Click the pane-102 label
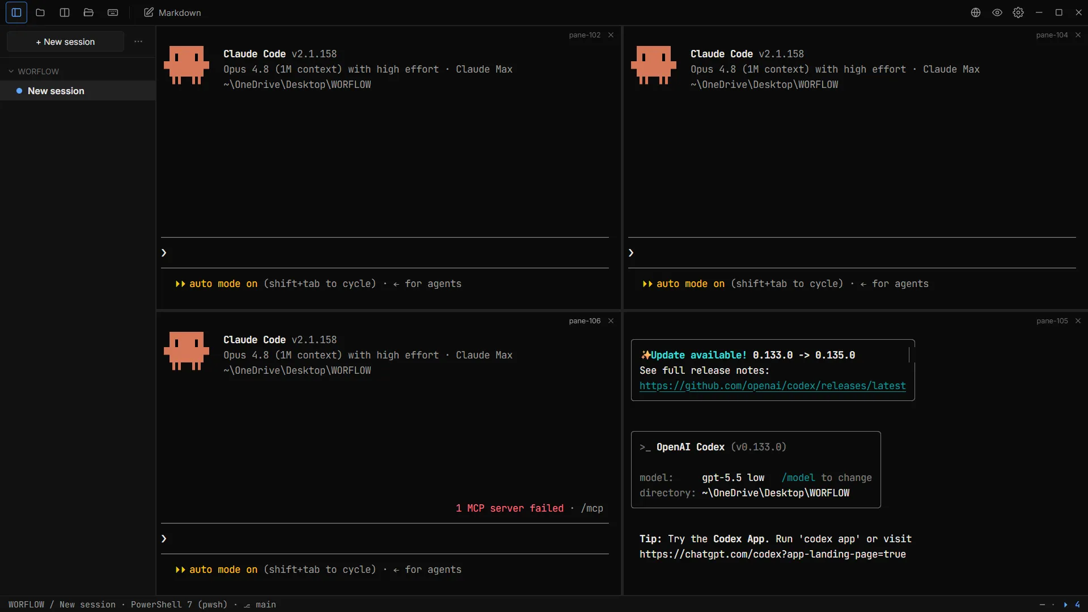This screenshot has width=1088, height=612. [585, 35]
